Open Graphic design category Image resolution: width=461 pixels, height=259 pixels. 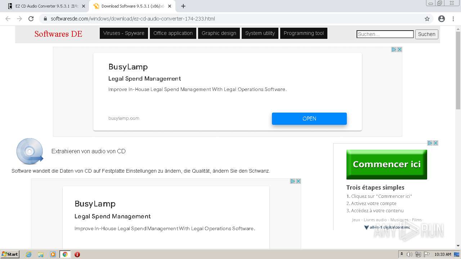pos(219,33)
